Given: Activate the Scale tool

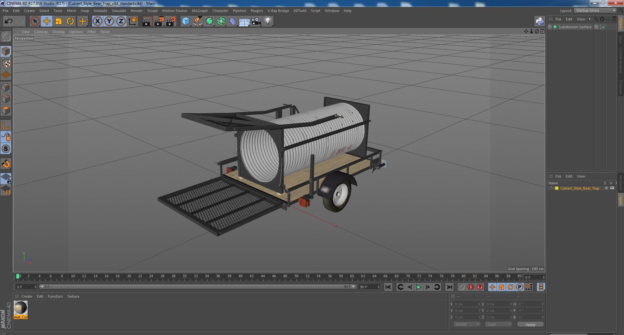Looking at the screenshot, I should click(58, 21).
